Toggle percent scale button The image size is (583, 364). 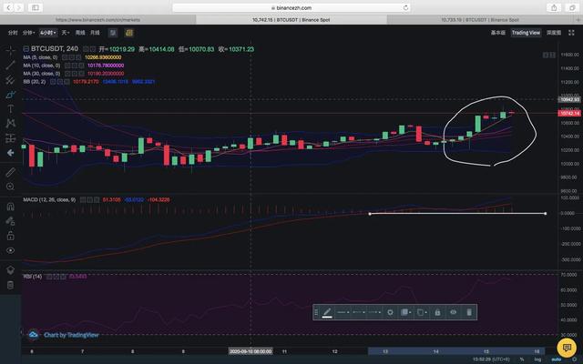(x=522, y=359)
